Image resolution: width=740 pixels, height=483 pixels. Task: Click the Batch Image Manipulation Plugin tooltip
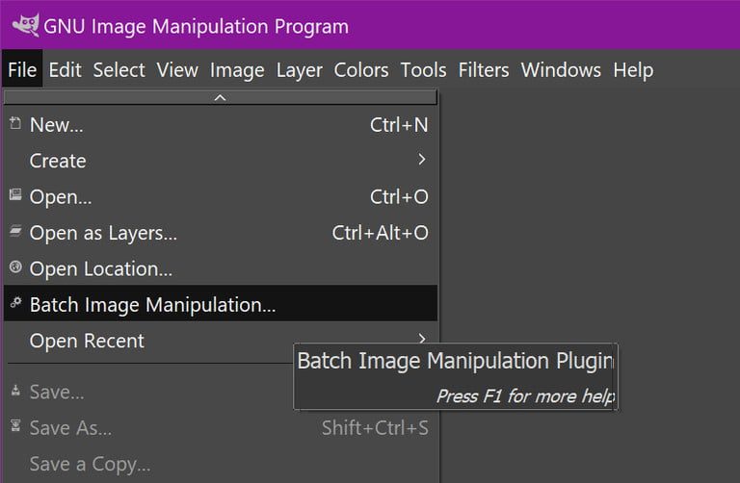[455, 375]
